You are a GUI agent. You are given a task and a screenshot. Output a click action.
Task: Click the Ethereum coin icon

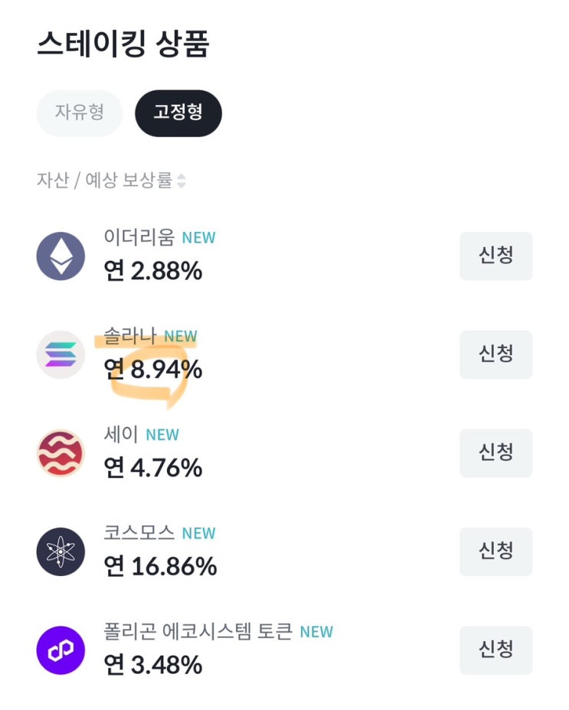60,256
